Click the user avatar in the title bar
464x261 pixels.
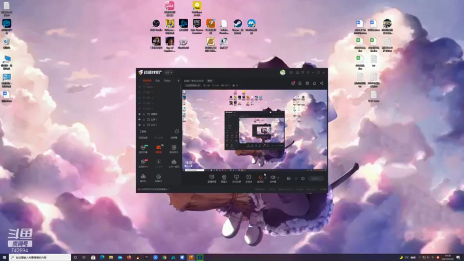[x=282, y=72]
